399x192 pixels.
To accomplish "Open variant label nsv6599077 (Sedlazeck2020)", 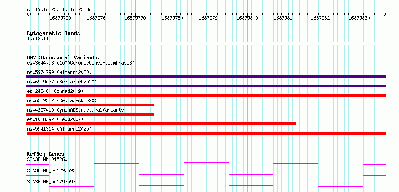I will click(x=62, y=82).
